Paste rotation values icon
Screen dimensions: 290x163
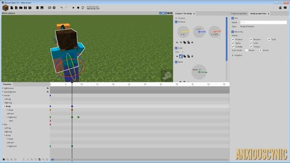pyautogui.click(x=188, y=43)
